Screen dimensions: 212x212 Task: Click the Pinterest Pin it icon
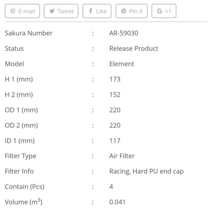pos(124,11)
